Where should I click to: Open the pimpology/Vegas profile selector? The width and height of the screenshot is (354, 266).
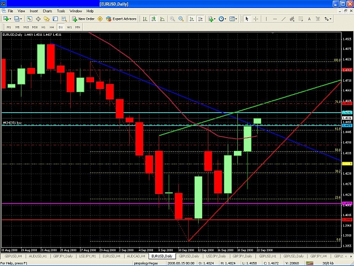146,263
